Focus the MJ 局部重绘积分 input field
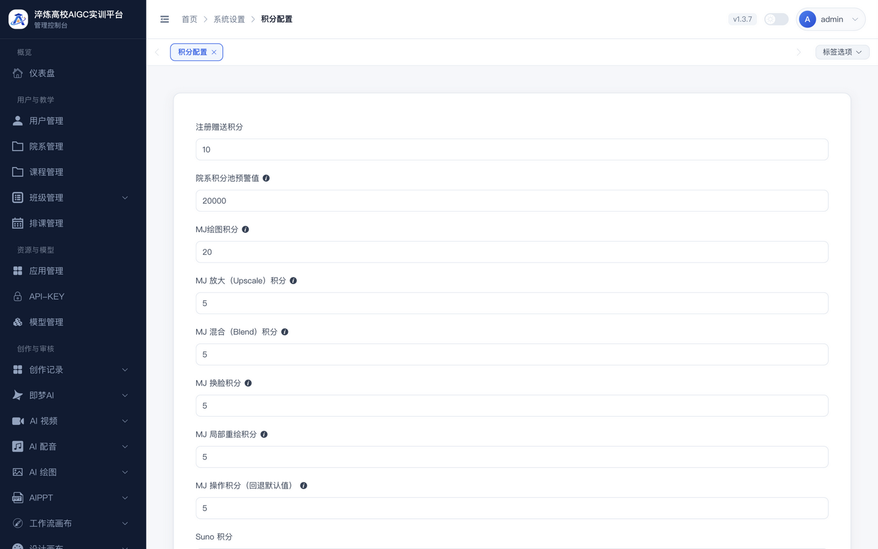Image resolution: width=878 pixels, height=549 pixels. [x=512, y=457]
